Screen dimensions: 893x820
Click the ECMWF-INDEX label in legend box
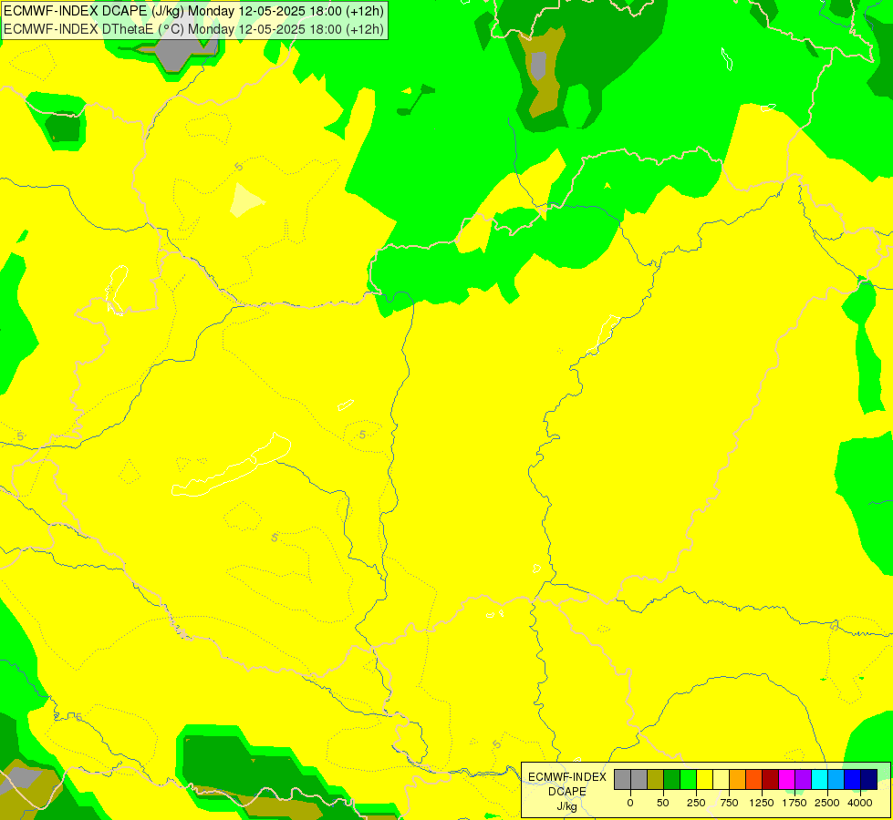click(x=567, y=777)
